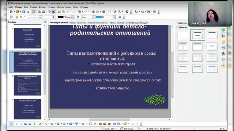Viewport: 234px width, 131px height.
Task: Click the Zoom magnifier icon
Action: click(x=120, y=12)
